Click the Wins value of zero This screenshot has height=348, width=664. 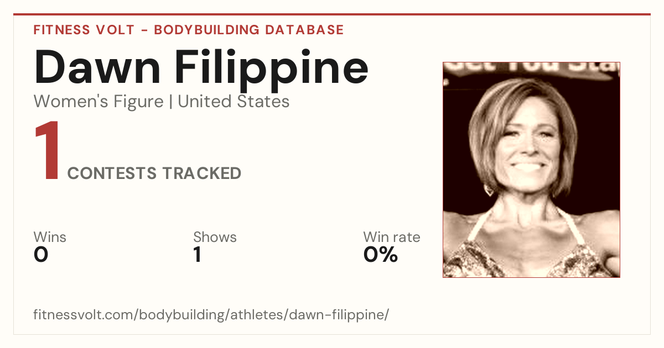pos(41,255)
